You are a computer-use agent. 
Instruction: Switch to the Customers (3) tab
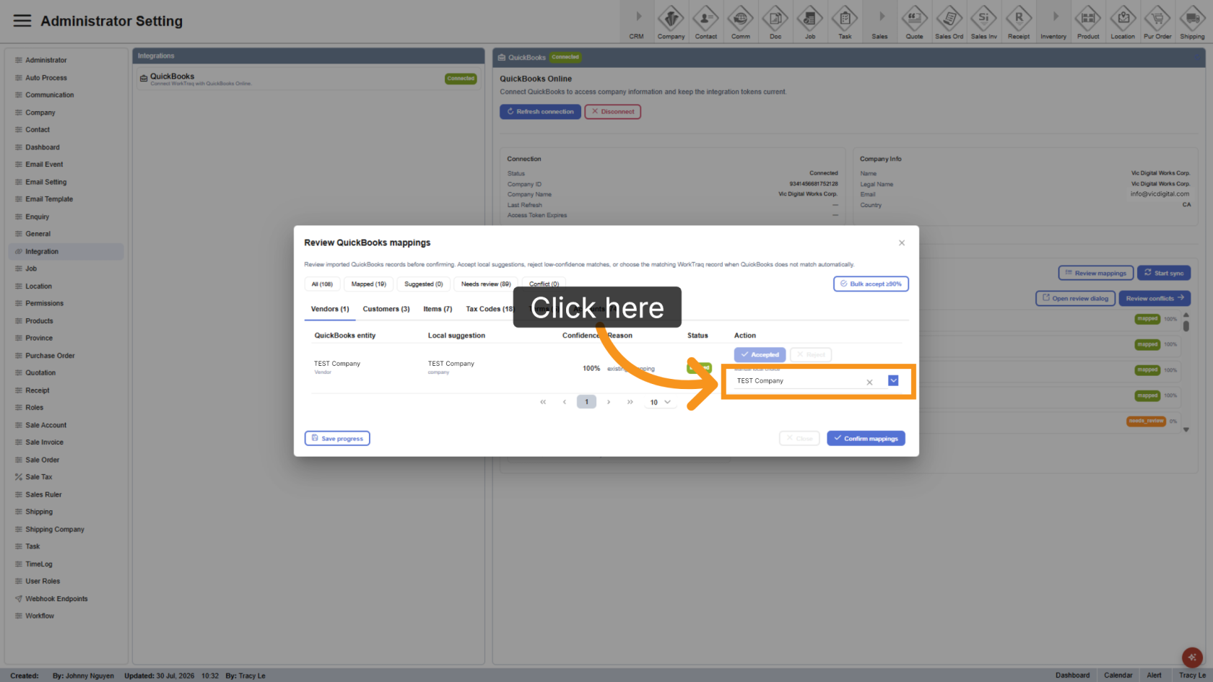tap(386, 309)
